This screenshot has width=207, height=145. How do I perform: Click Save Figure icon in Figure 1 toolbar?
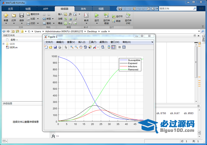click(55, 47)
